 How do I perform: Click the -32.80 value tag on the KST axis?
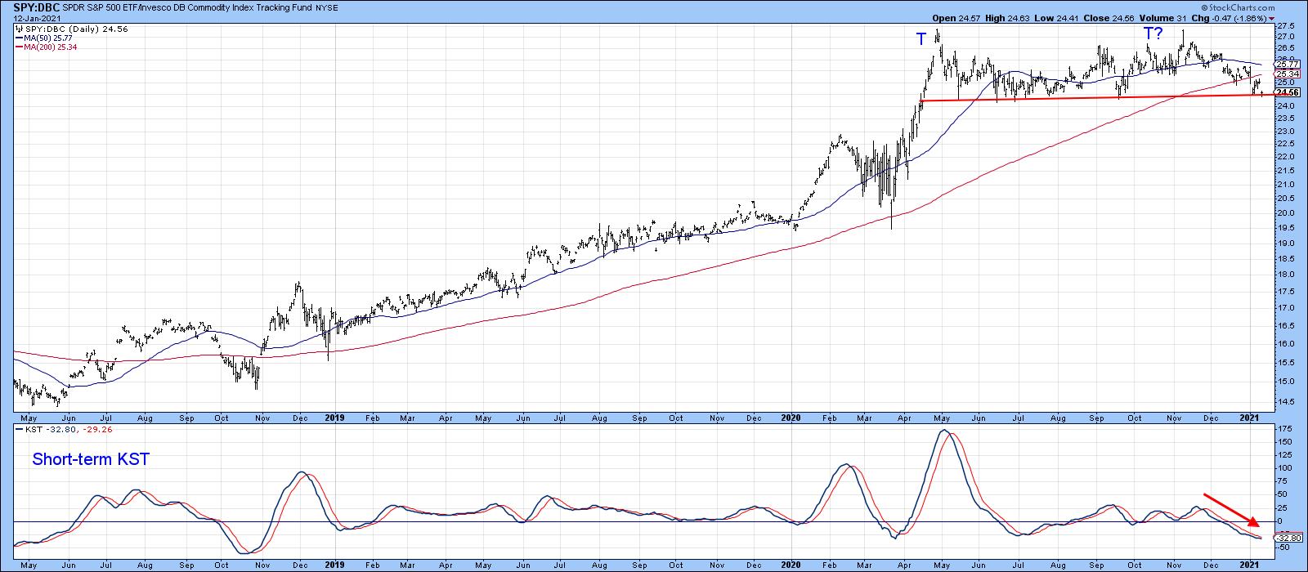coord(1288,538)
